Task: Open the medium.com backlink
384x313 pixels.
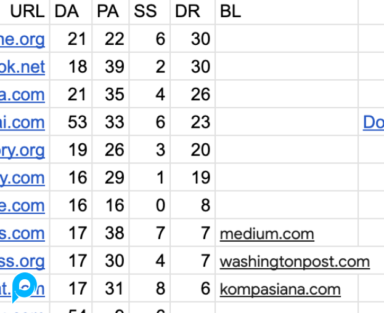Action: pyautogui.click(x=267, y=234)
